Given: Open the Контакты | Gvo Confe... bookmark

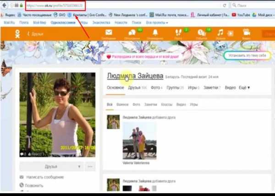Looking at the screenshot, I should [x=87, y=15].
